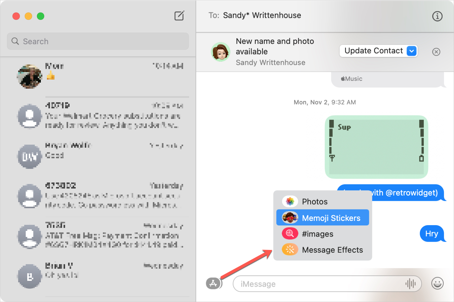Open the emoji picker smiley icon

click(x=437, y=284)
